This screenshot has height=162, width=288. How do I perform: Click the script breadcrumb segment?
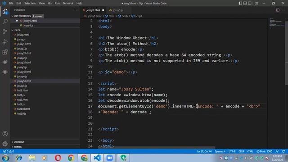click(x=137, y=16)
